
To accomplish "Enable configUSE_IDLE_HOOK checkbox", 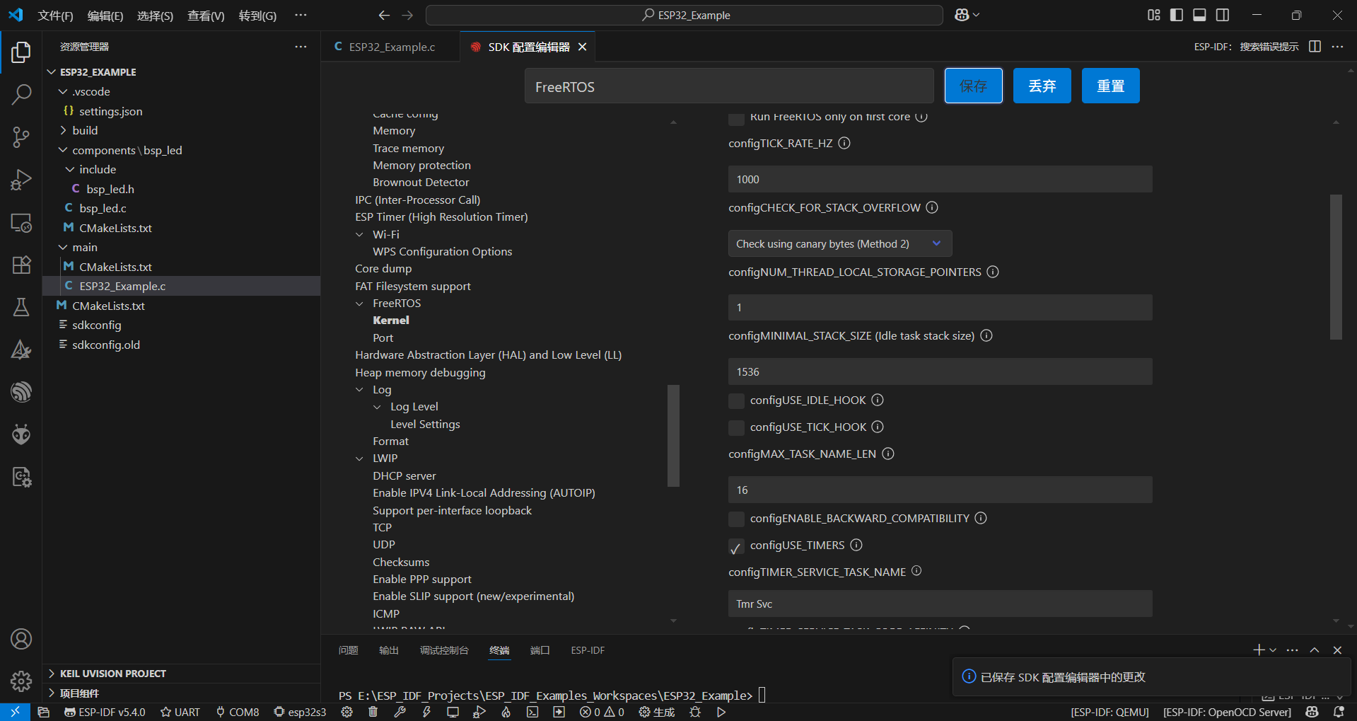I will click(x=736, y=400).
